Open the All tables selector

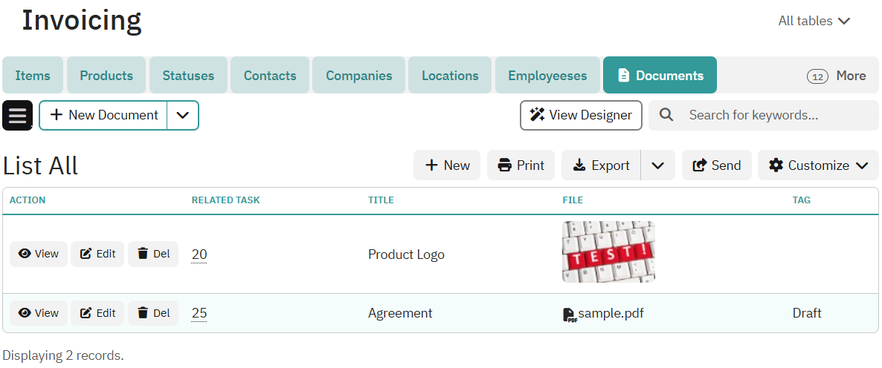(x=814, y=22)
